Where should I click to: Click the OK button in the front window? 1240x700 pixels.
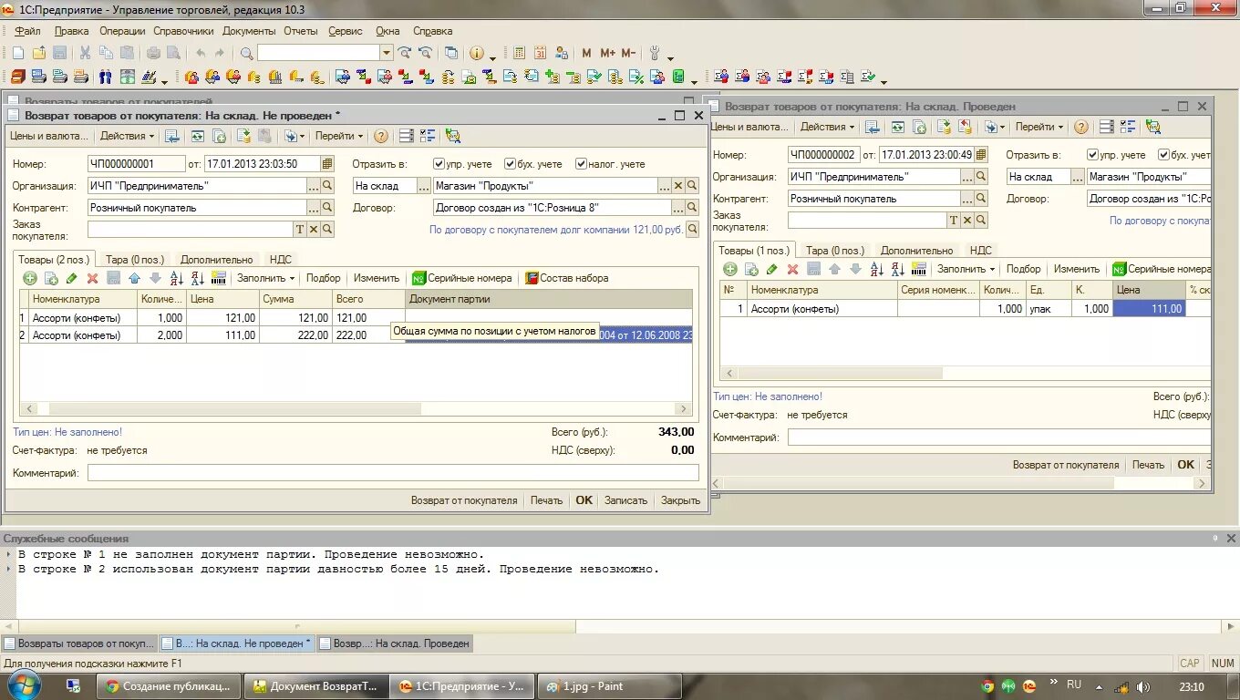tap(584, 500)
